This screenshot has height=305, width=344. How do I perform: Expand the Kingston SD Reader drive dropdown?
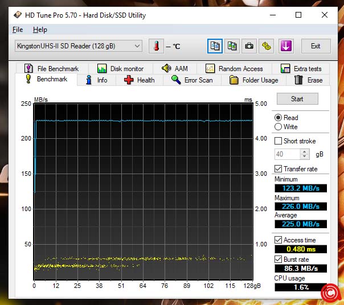pos(137,46)
